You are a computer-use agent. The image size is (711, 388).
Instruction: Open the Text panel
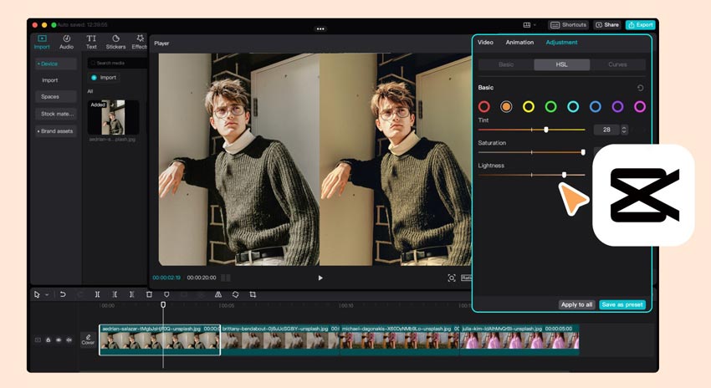[91, 42]
